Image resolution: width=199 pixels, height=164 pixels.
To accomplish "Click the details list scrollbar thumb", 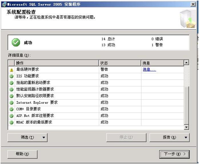I will point(186,105).
